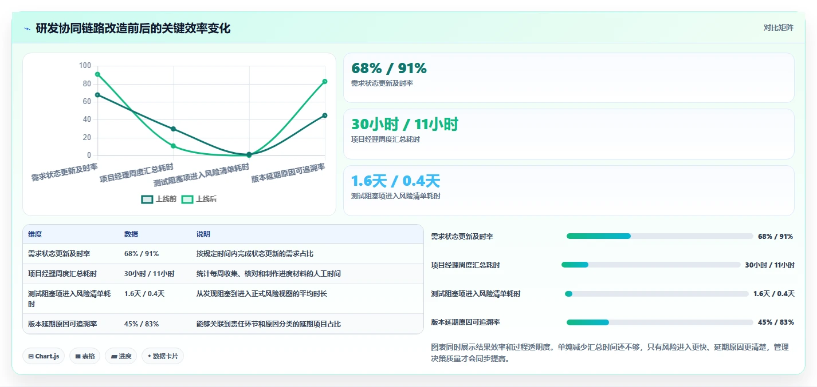
Task: Click the 对比矩阵 label in header
Action: [779, 27]
